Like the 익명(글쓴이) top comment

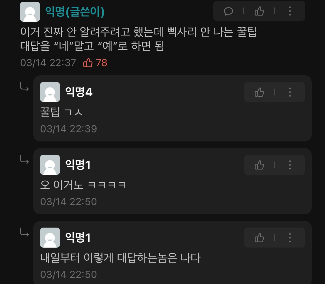point(259,11)
